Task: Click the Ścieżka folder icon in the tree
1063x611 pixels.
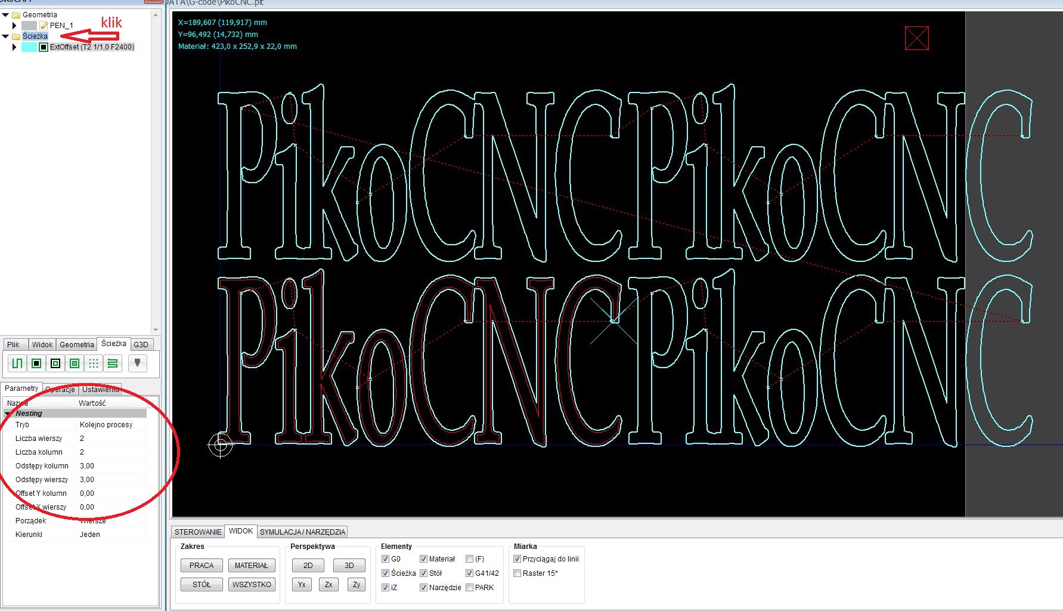Action: [17, 36]
